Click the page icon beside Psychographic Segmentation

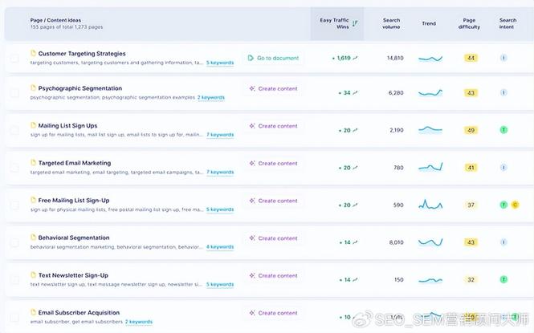point(34,88)
